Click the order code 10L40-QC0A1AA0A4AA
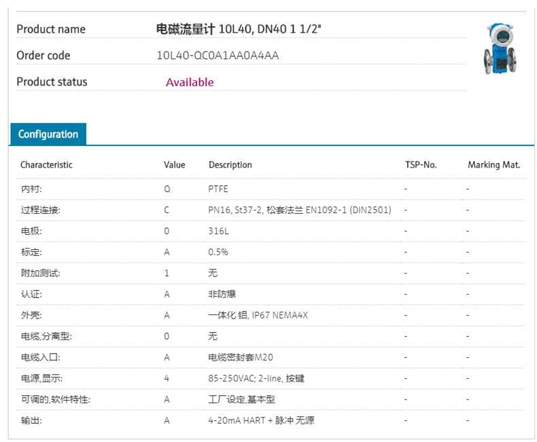The width and height of the screenshot is (537, 442). [x=218, y=56]
